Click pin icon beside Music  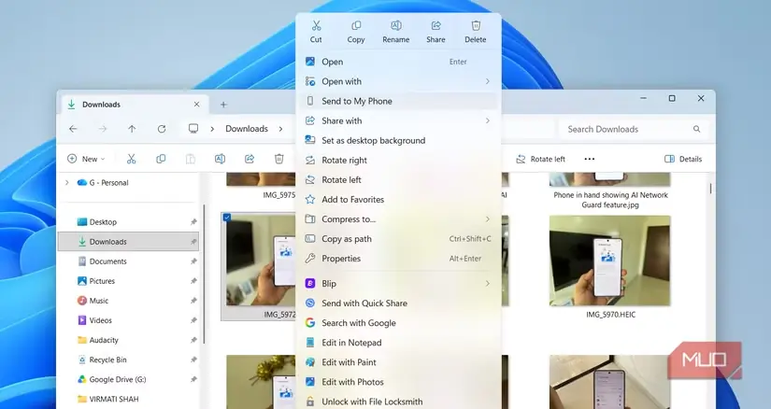point(193,301)
